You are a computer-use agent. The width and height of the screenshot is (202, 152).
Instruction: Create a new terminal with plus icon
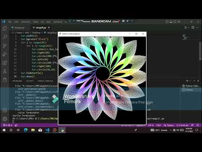[x=187, y=81]
